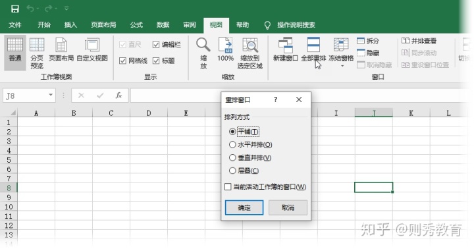
Task: Select the 水平并排 radio option
Action: (x=232, y=145)
